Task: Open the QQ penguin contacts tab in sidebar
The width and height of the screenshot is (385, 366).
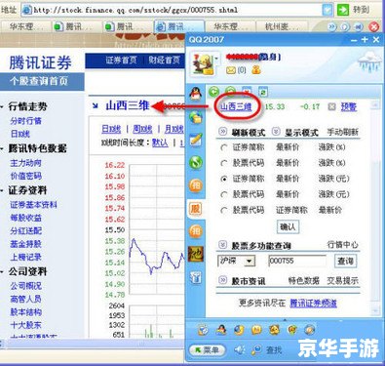Action: (196, 94)
